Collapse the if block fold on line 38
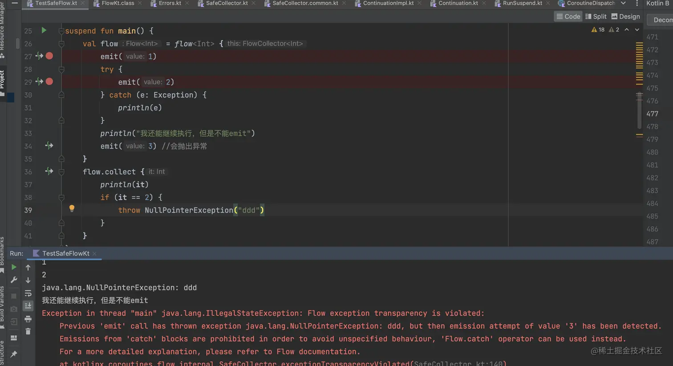Screen dimensions: 673x366 click(61, 197)
